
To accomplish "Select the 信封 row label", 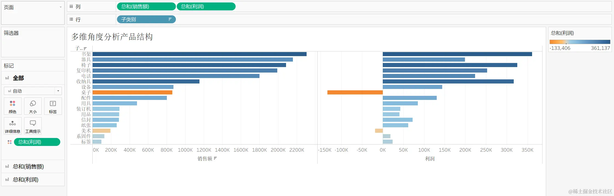I will tap(86, 120).
